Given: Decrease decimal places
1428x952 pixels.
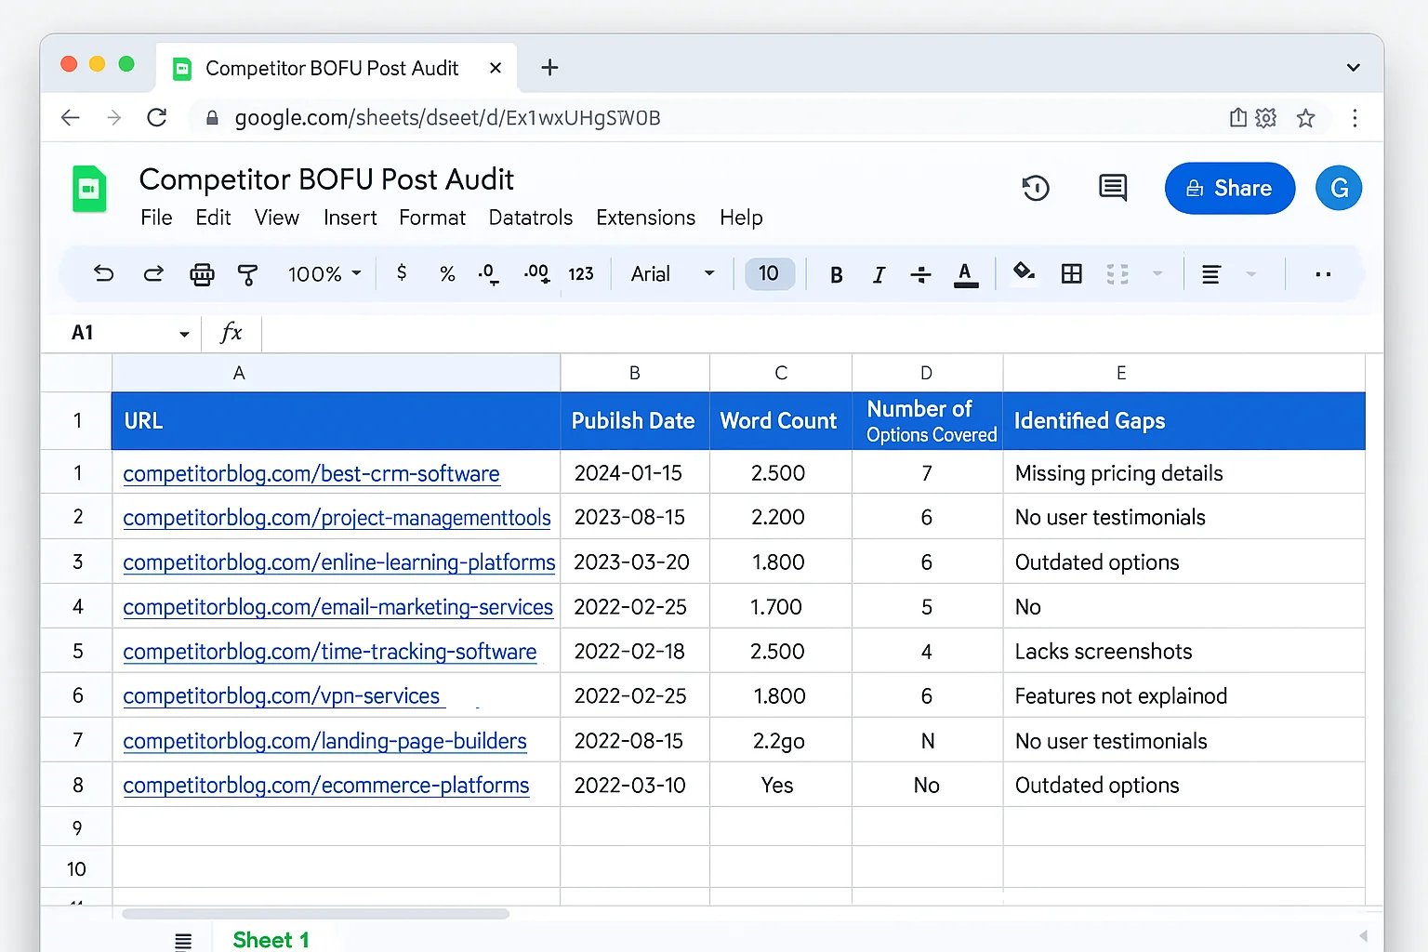Looking at the screenshot, I should 487,273.
